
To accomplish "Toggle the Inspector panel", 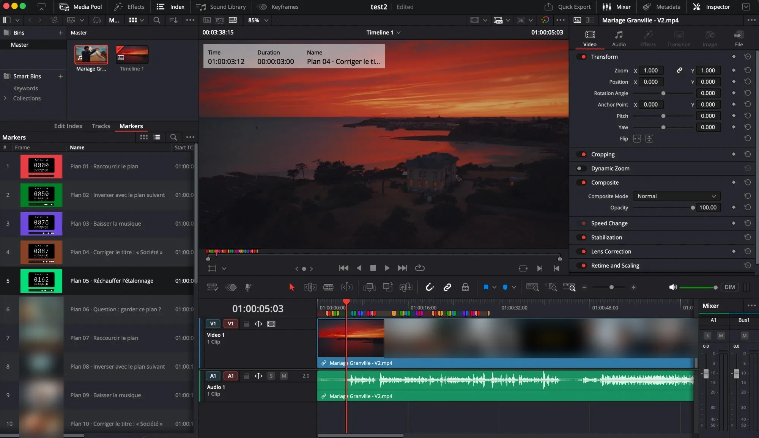I will (711, 7).
